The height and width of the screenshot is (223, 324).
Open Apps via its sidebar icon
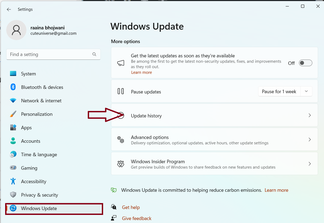point(13,127)
